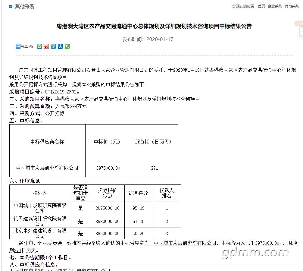Click the 投标报价（元） column header
This screenshot has width=303, height=271.
(108, 193)
